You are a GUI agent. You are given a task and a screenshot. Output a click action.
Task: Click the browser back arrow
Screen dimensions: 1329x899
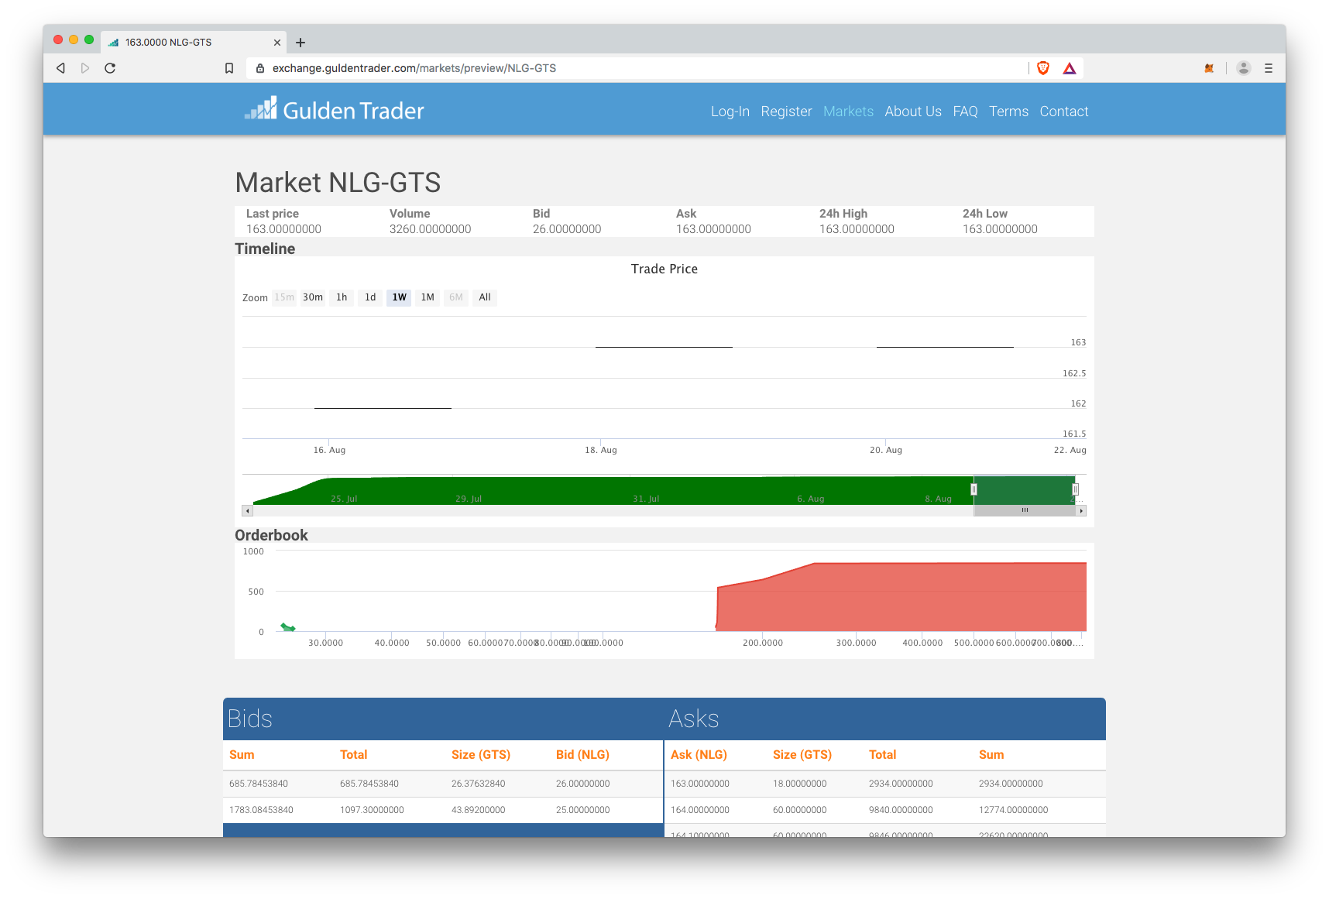(60, 68)
